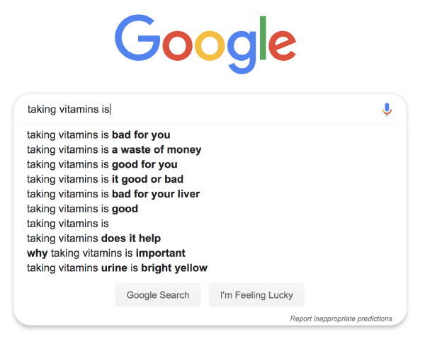Choose the "taking vitamins is good" suggestion

82,209
